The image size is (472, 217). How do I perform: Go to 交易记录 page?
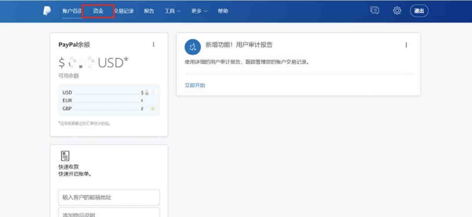124,11
